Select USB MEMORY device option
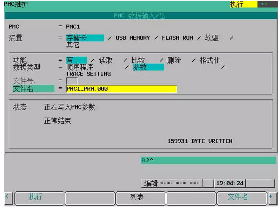This screenshot has height=208, width=279. (132, 38)
